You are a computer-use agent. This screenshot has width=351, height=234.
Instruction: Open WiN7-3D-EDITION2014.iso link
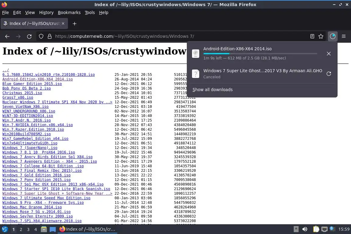pos(27,115)
